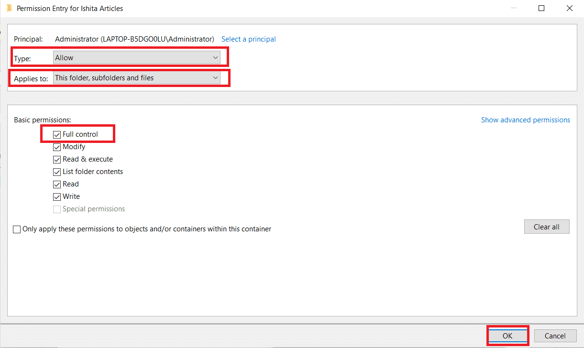584x348 pixels.
Task: Toggle the Read permission checkbox
Action: [57, 184]
